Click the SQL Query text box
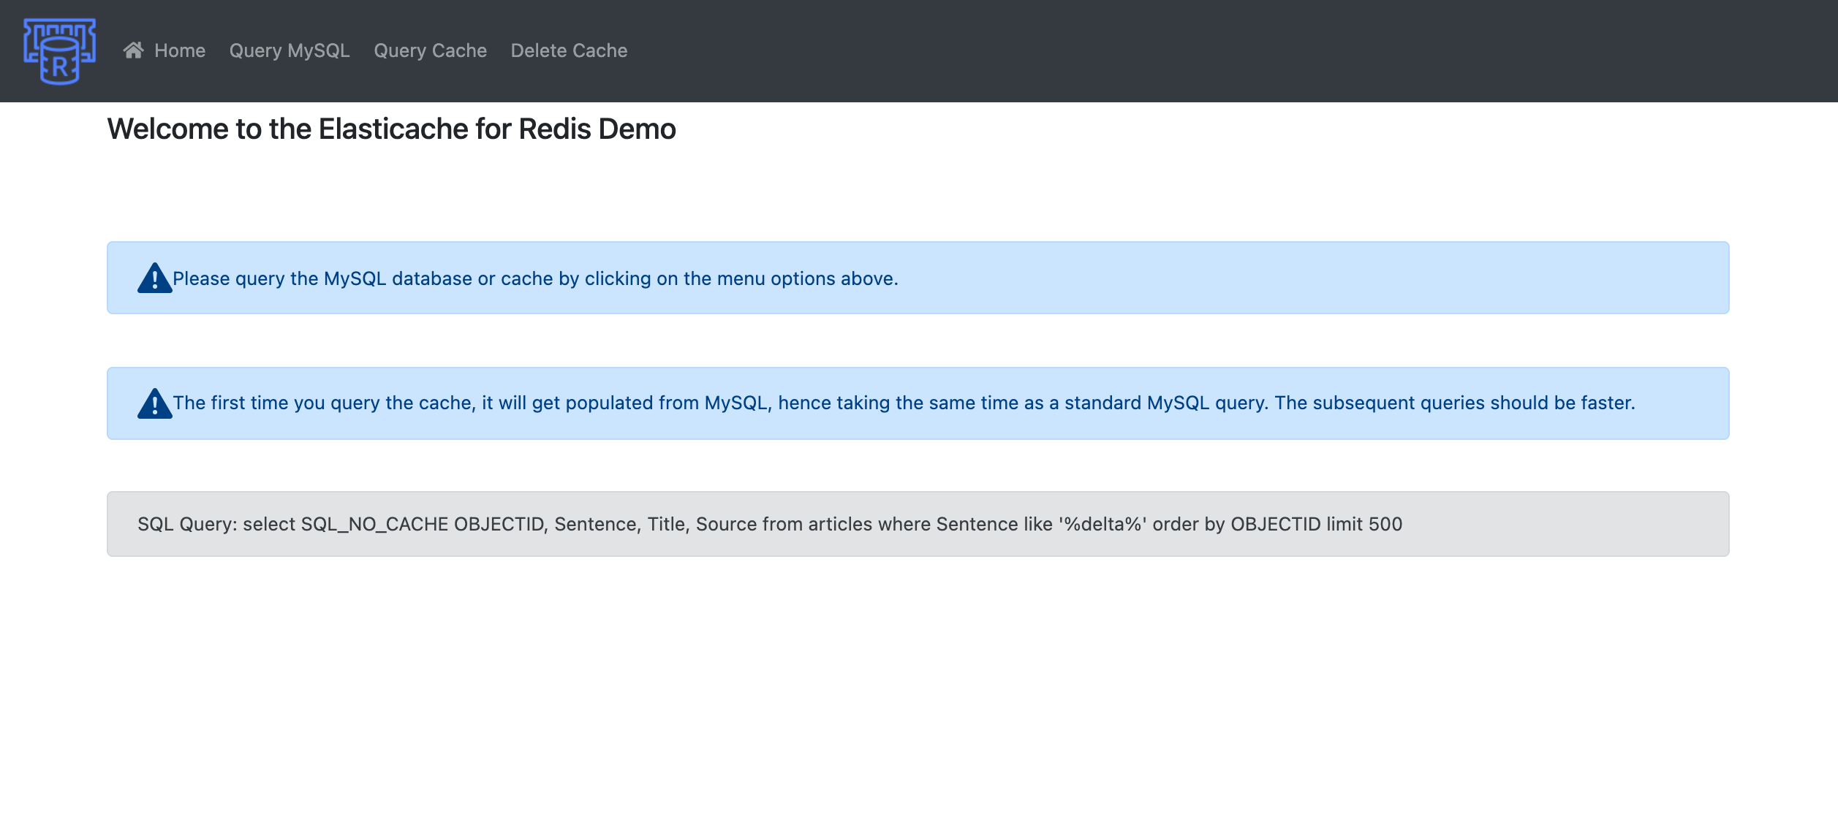1838x817 pixels. point(918,524)
